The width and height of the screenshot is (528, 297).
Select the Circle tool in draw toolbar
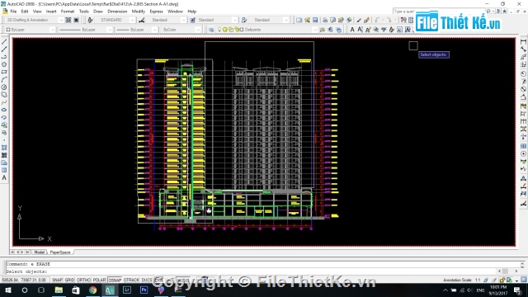tap(4, 87)
